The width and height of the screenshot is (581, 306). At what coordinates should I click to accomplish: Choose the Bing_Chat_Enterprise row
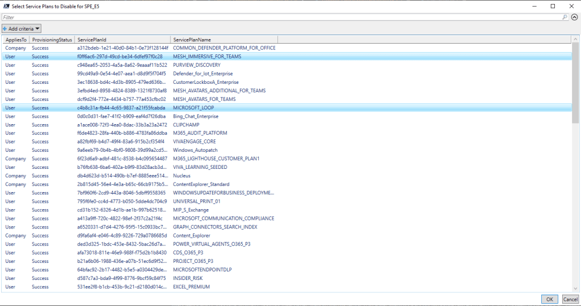click(x=197, y=116)
